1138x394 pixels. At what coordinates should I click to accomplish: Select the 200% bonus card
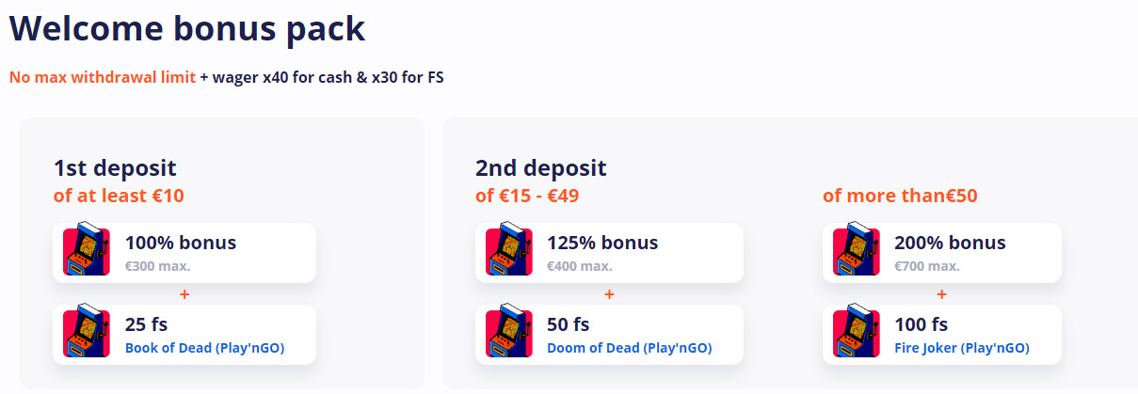[942, 252]
